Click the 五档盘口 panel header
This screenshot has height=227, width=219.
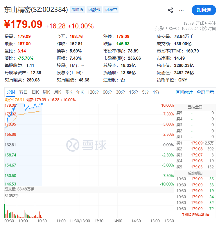coord(195,107)
